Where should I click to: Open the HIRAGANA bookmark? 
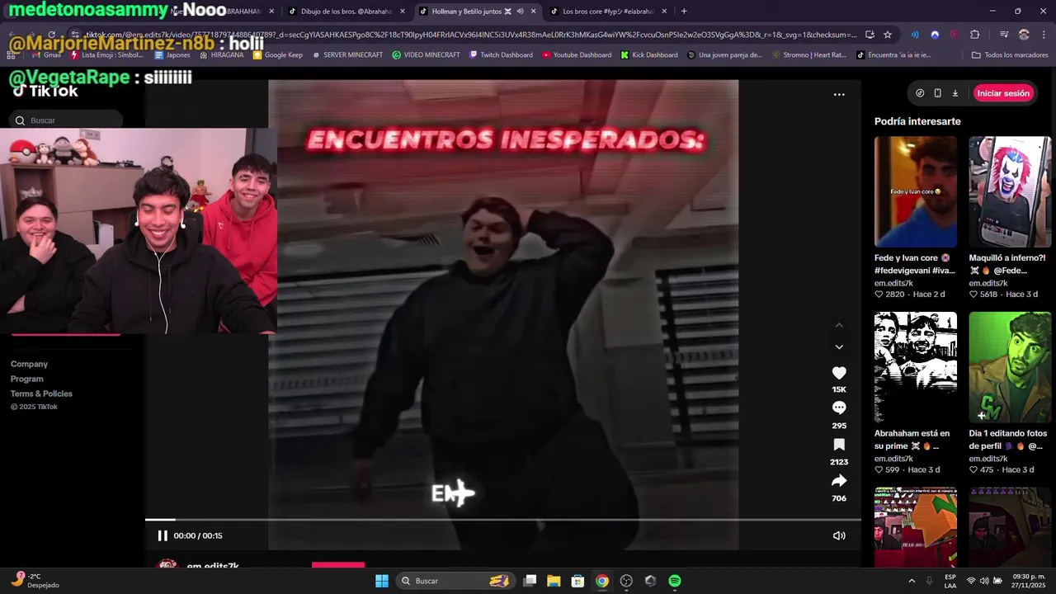221,55
